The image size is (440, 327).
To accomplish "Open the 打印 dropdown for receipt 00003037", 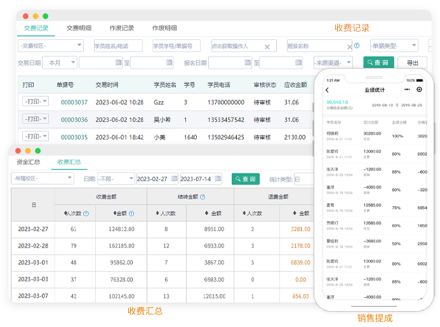I will point(36,102).
